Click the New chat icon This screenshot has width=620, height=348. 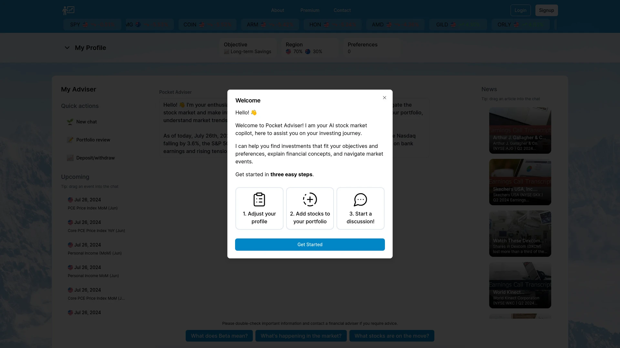click(70, 122)
